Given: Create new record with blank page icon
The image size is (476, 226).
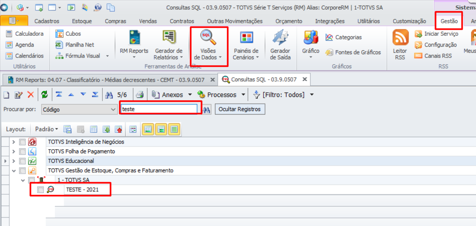Looking at the screenshot, I should [6, 95].
